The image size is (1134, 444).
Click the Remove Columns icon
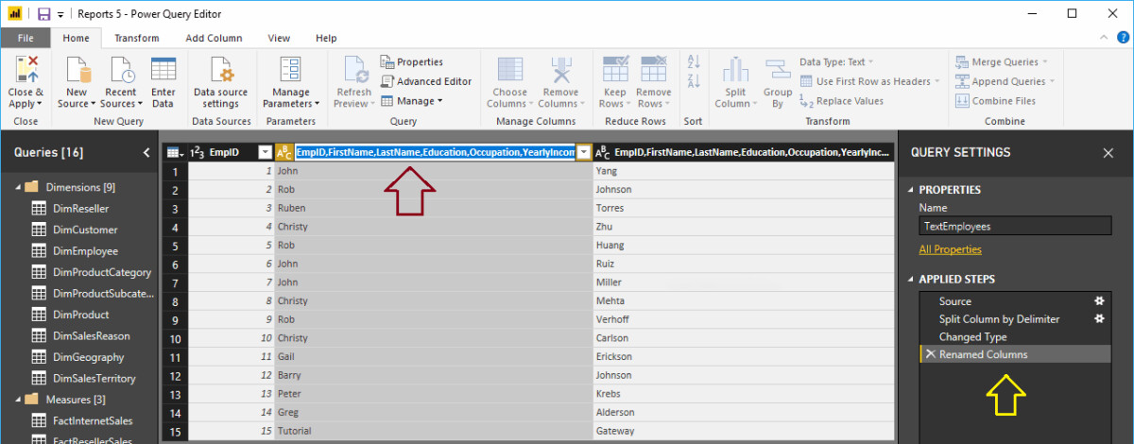click(x=561, y=69)
